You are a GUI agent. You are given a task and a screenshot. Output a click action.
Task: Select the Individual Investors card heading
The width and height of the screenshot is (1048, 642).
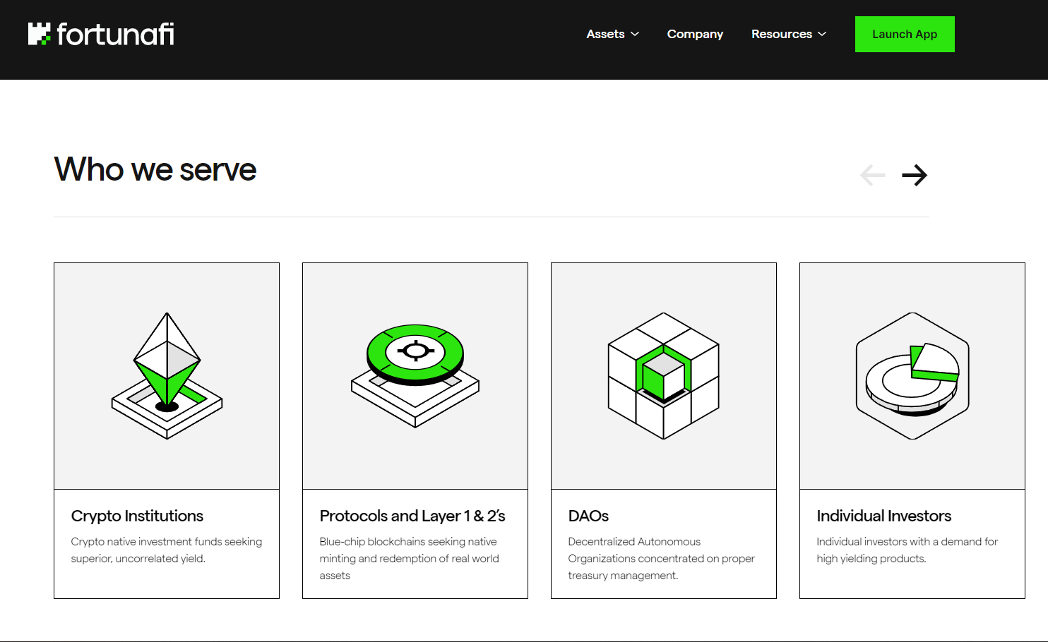(883, 516)
